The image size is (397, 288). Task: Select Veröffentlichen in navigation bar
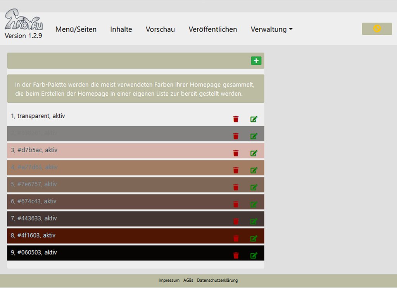pyautogui.click(x=212, y=29)
